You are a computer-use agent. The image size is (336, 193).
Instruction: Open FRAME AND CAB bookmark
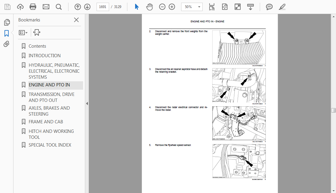coord(46,122)
